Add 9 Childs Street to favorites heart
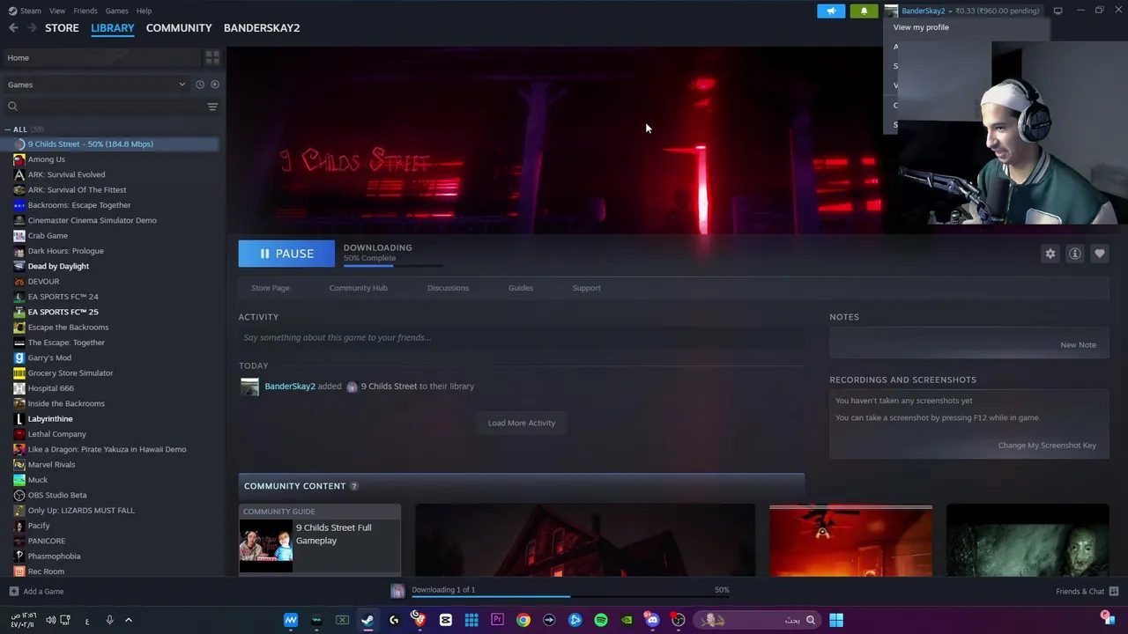Image resolution: width=1128 pixels, height=634 pixels. 1100,254
